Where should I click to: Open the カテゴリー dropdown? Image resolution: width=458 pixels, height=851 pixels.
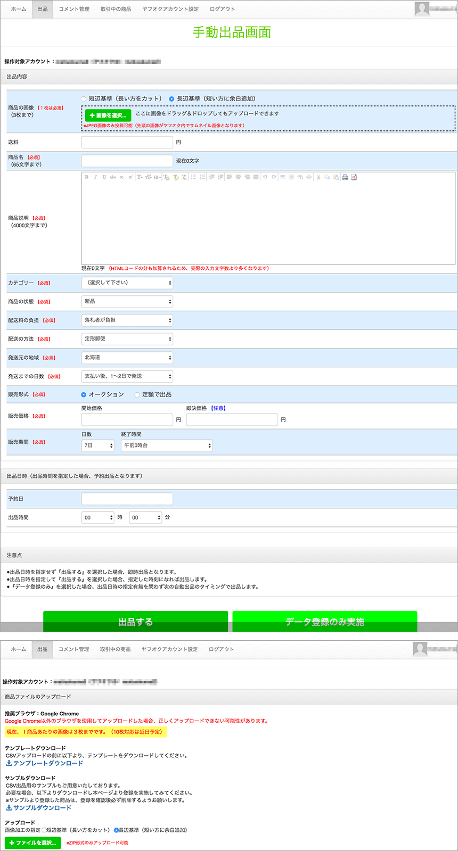pos(127,283)
